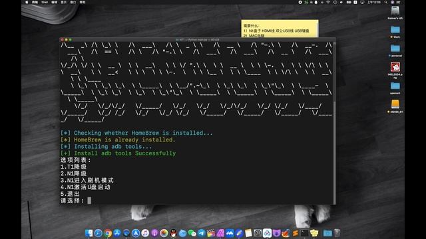The height and width of the screenshot is (239, 426).
Task: Open Stickies app in the Dock
Action: pos(314,233)
